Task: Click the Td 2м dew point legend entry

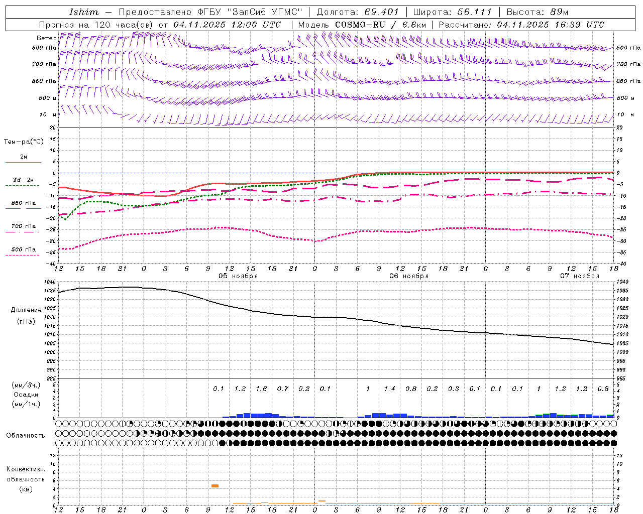Action: point(23,180)
